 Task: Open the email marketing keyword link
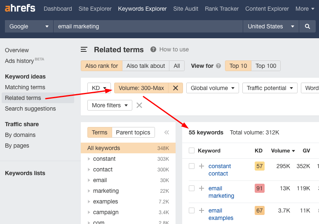coord(221,192)
